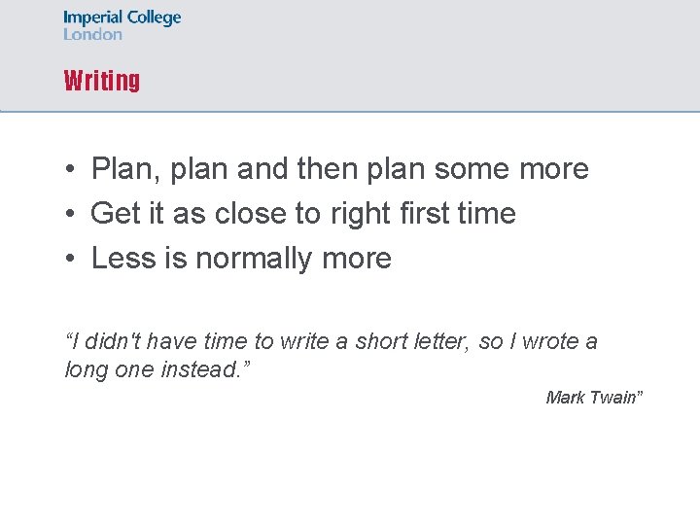The image size is (700, 525).
Task: Select the red Writing slide title
Action: [101, 81]
